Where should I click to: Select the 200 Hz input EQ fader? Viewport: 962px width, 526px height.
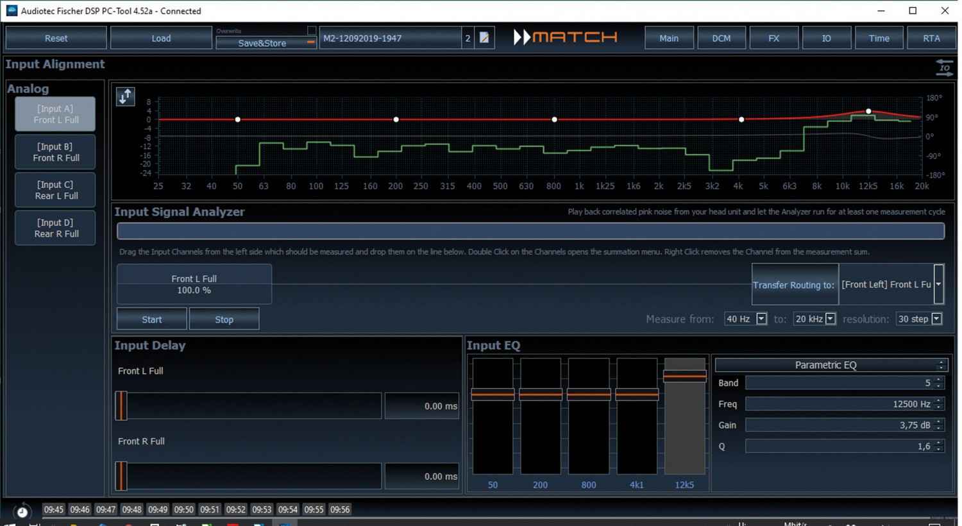click(x=541, y=394)
